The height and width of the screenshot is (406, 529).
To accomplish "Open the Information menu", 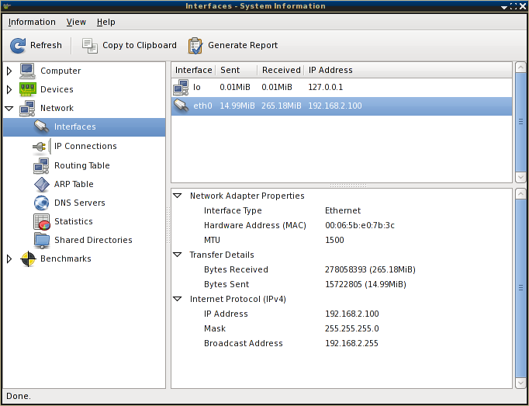I will [x=32, y=22].
